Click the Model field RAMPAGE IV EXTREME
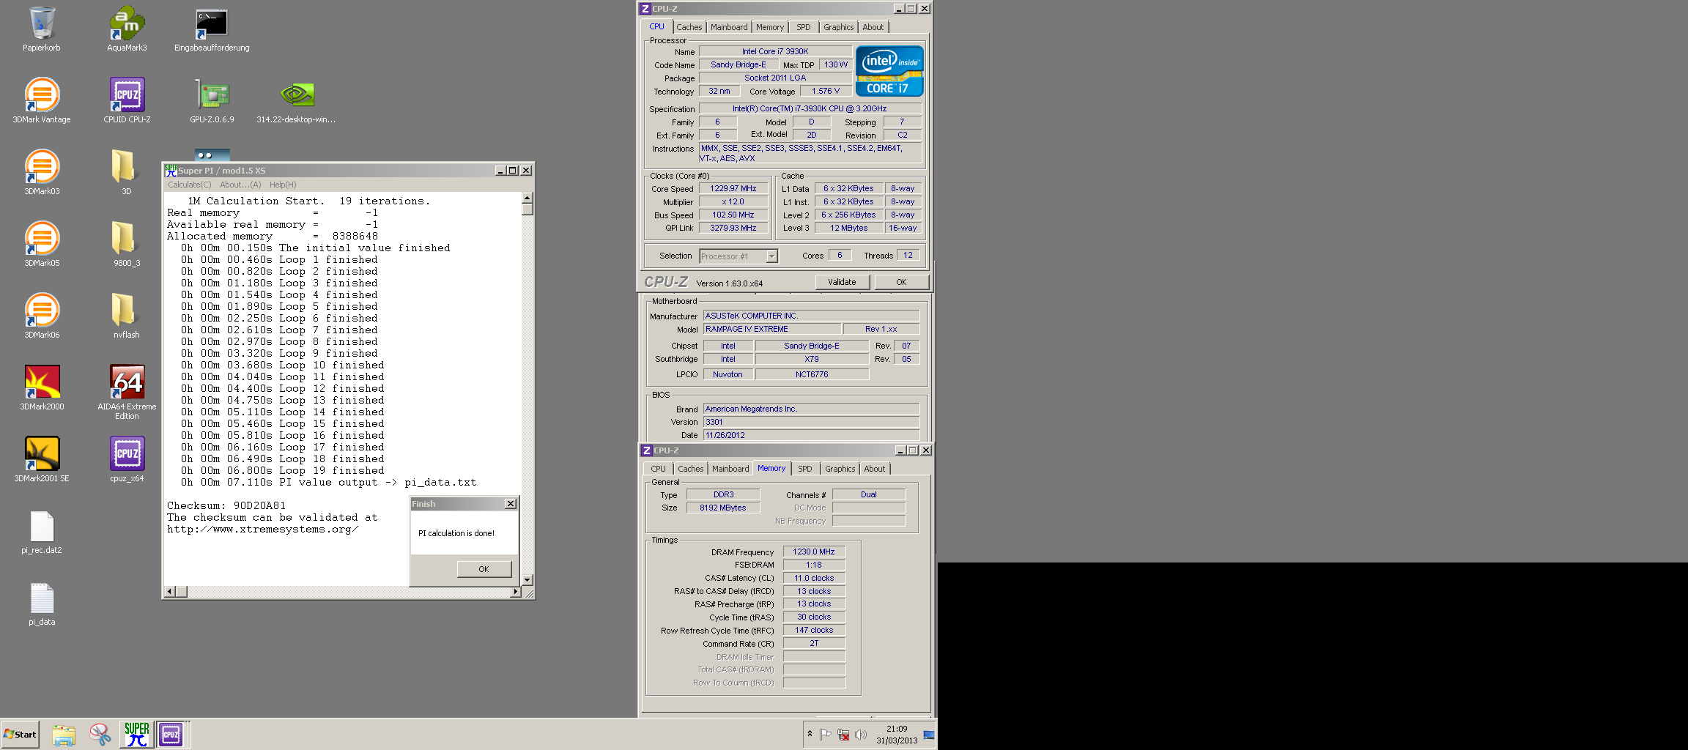This screenshot has height=750, width=1688. 772,330
